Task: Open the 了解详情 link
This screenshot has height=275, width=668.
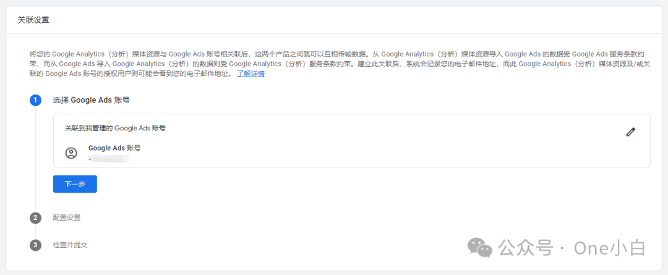Action: click(x=251, y=74)
